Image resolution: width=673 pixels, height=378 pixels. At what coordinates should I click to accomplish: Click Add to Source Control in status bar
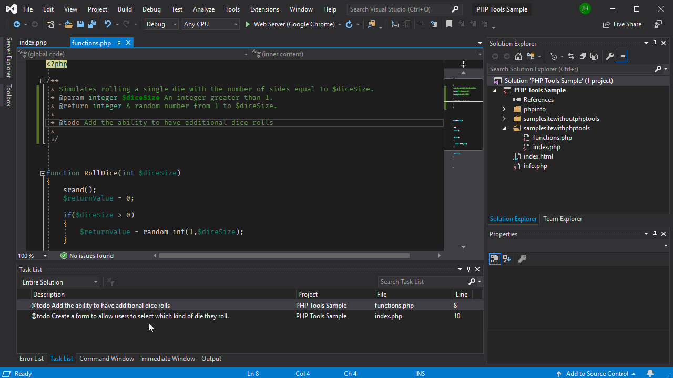click(597, 373)
